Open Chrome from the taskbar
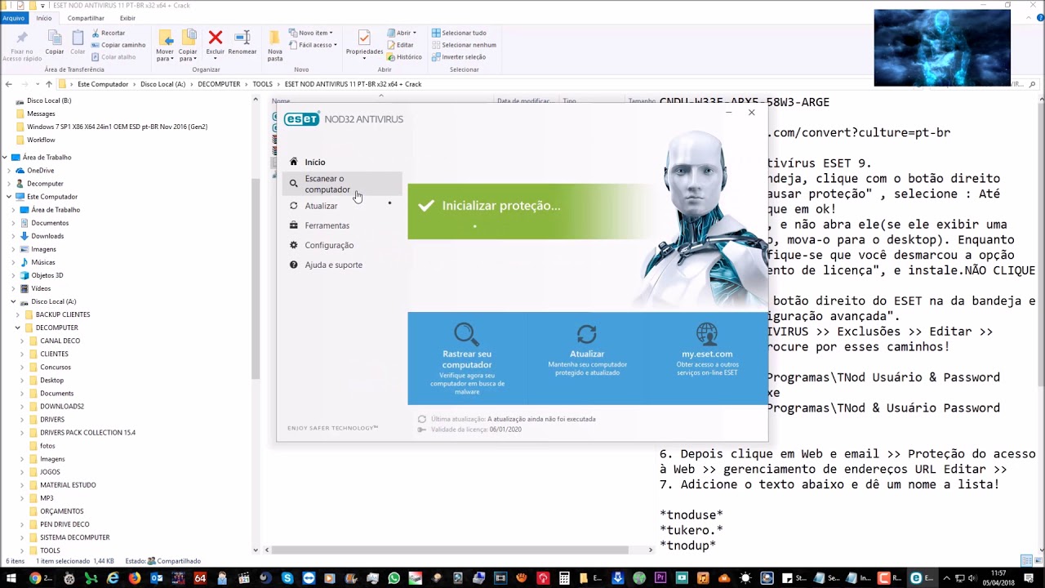This screenshot has width=1045, height=588. [x=35, y=578]
